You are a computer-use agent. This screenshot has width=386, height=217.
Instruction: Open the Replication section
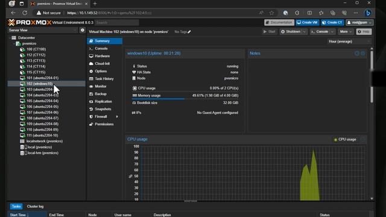click(104, 101)
